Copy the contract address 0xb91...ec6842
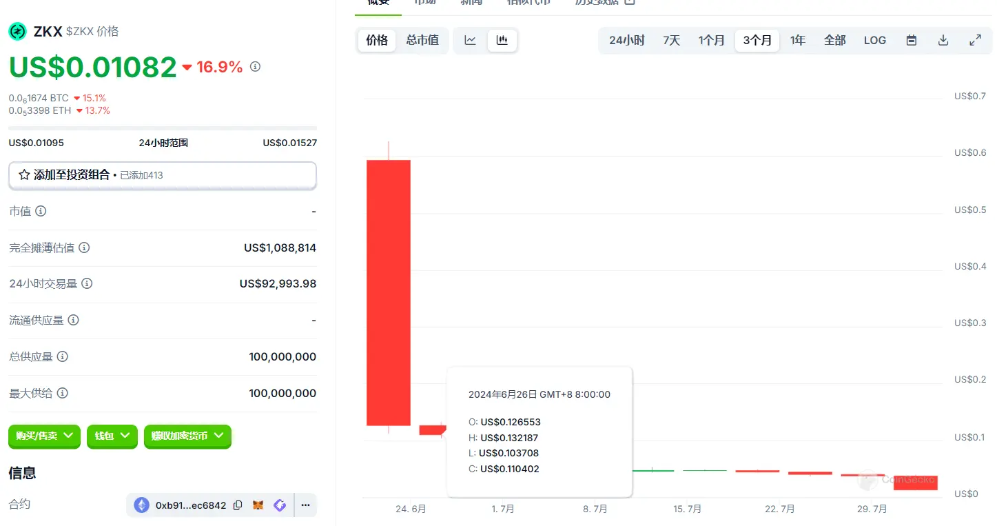 click(x=238, y=505)
